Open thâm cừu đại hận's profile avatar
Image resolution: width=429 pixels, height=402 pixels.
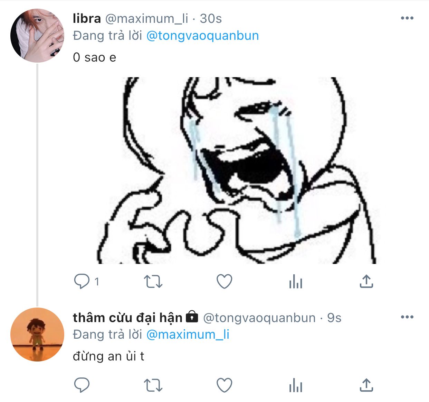37,335
